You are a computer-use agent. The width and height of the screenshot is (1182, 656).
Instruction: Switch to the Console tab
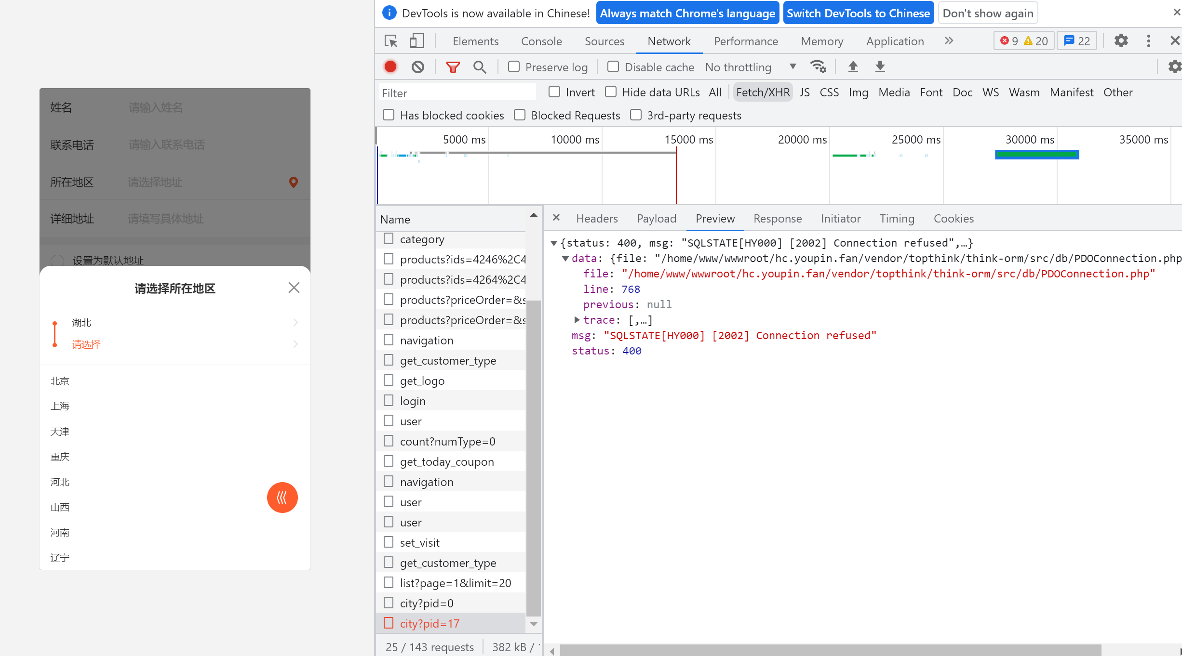(x=541, y=41)
